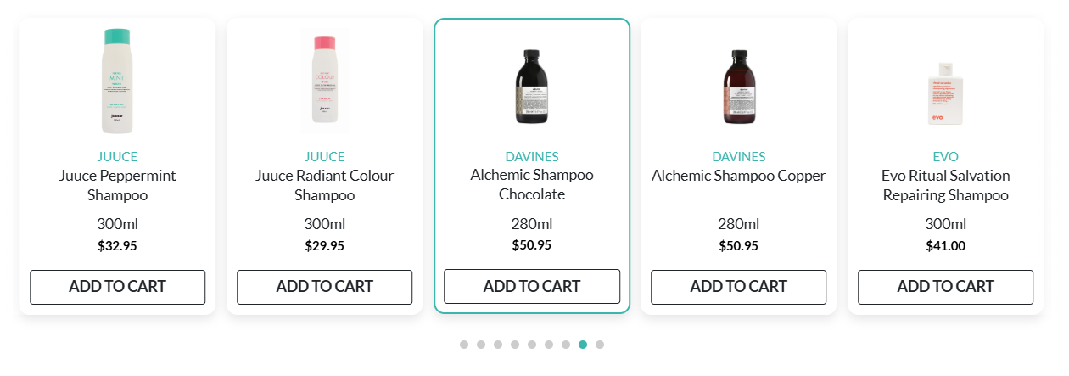Add Juuce Radiant Colour Shampoo to cart
This screenshot has height=376, width=1069.
point(324,287)
